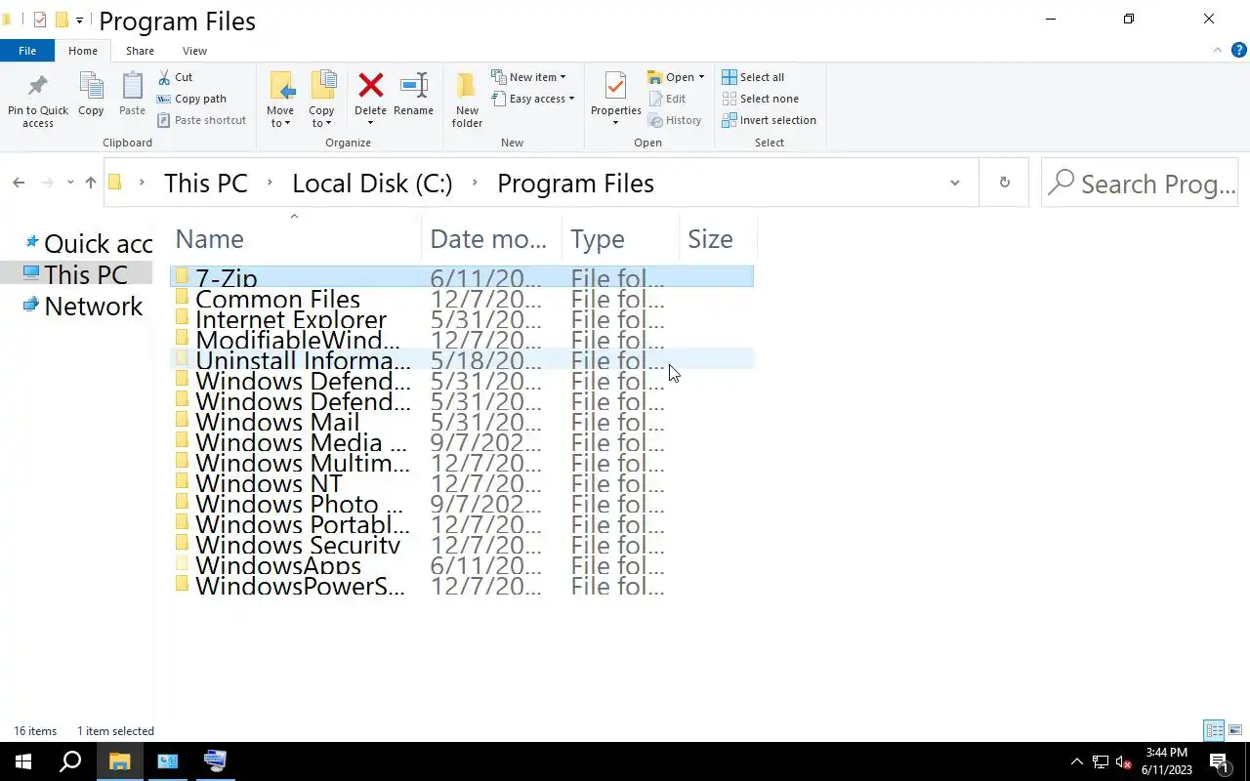
Task: Select the Internet Explorer folder
Action: click(462, 319)
